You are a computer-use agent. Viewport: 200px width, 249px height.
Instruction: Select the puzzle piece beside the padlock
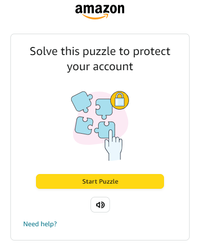click(x=104, y=109)
